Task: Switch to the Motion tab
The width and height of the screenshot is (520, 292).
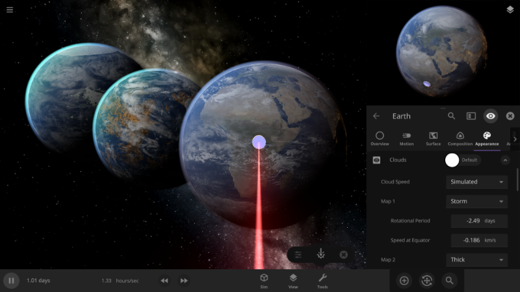Action: point(406,138)
